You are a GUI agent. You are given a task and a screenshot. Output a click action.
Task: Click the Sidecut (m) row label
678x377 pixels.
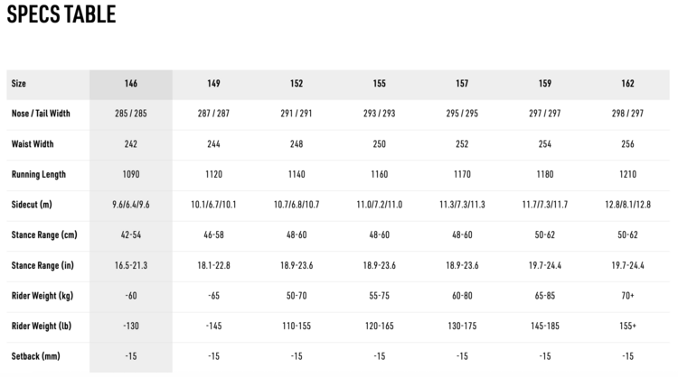click(33, 205)
